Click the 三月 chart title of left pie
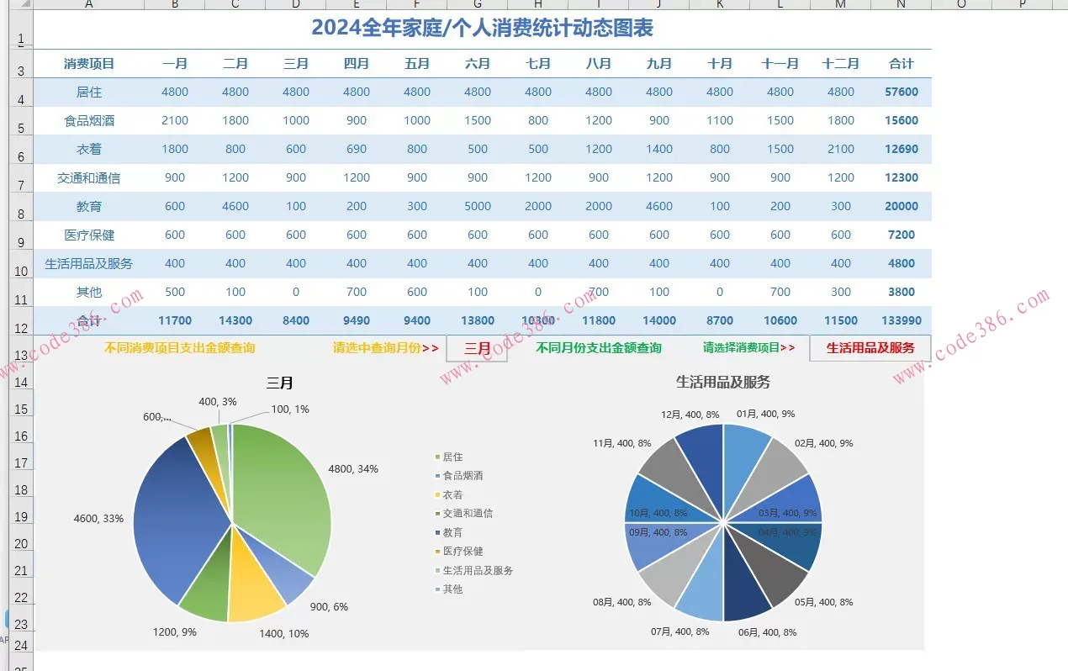Screen dimensions: 1068x671 [280, 383]
